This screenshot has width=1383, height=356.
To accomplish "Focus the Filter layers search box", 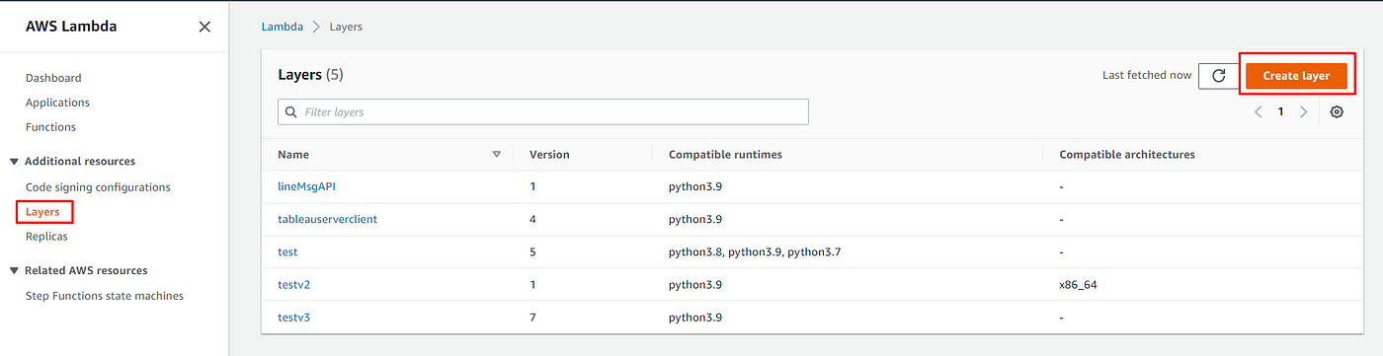I will [x=543, y=111].
